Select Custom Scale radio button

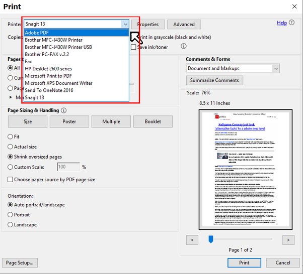click(x=10, y=167)
